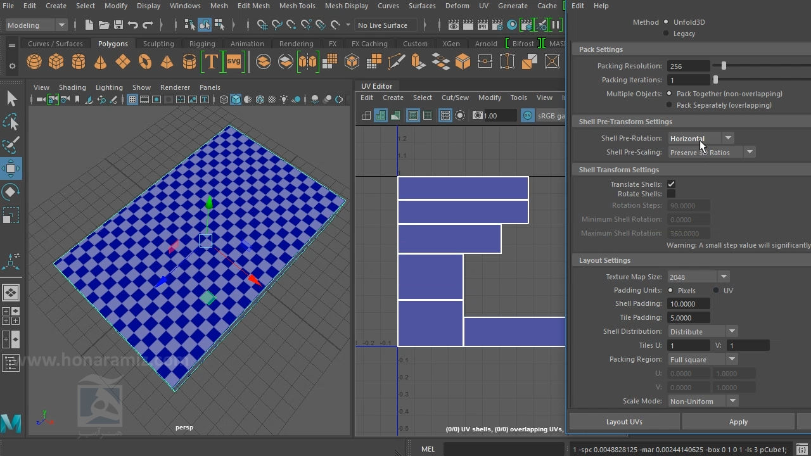Click the No Live Surface field
Image resolution: width=811 pixels, height=456 pixels.
point(386,25)
